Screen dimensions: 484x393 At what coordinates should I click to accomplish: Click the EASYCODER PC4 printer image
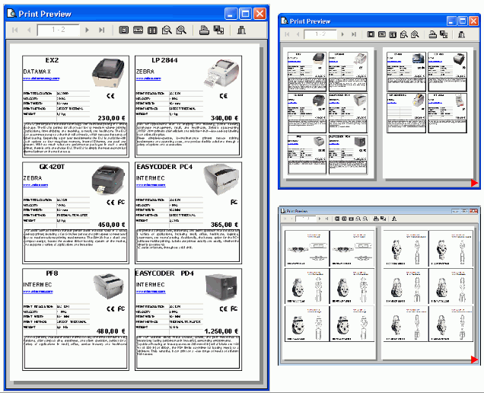click(x=221, y=179)
